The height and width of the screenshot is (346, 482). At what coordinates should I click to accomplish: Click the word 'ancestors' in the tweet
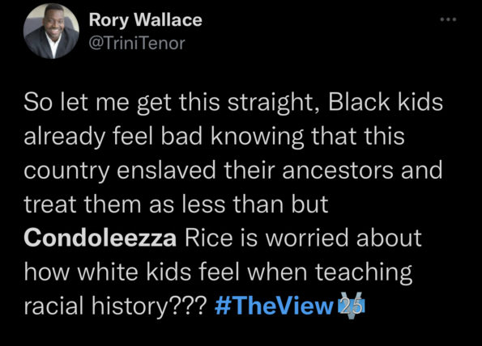point(338,171)
